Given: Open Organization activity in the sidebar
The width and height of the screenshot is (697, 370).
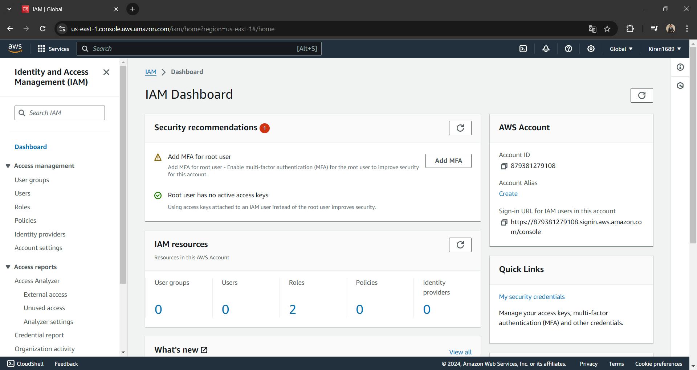Looking at the screenshot, I should point(45,349).
